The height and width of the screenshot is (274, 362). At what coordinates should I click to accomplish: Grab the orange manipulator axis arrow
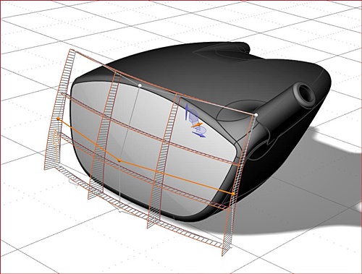point(197,125)
